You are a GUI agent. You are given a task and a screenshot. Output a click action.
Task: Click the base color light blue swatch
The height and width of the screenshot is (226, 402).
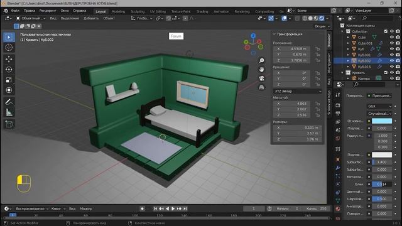(x=382, y=121)
